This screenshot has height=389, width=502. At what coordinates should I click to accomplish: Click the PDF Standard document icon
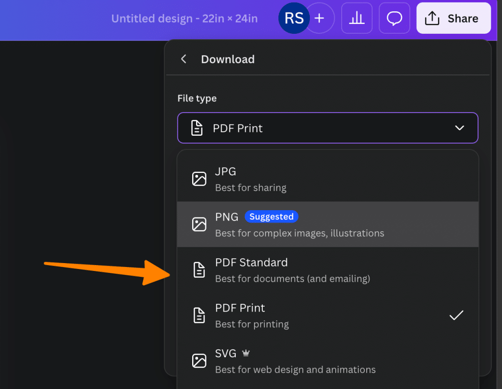199,269
